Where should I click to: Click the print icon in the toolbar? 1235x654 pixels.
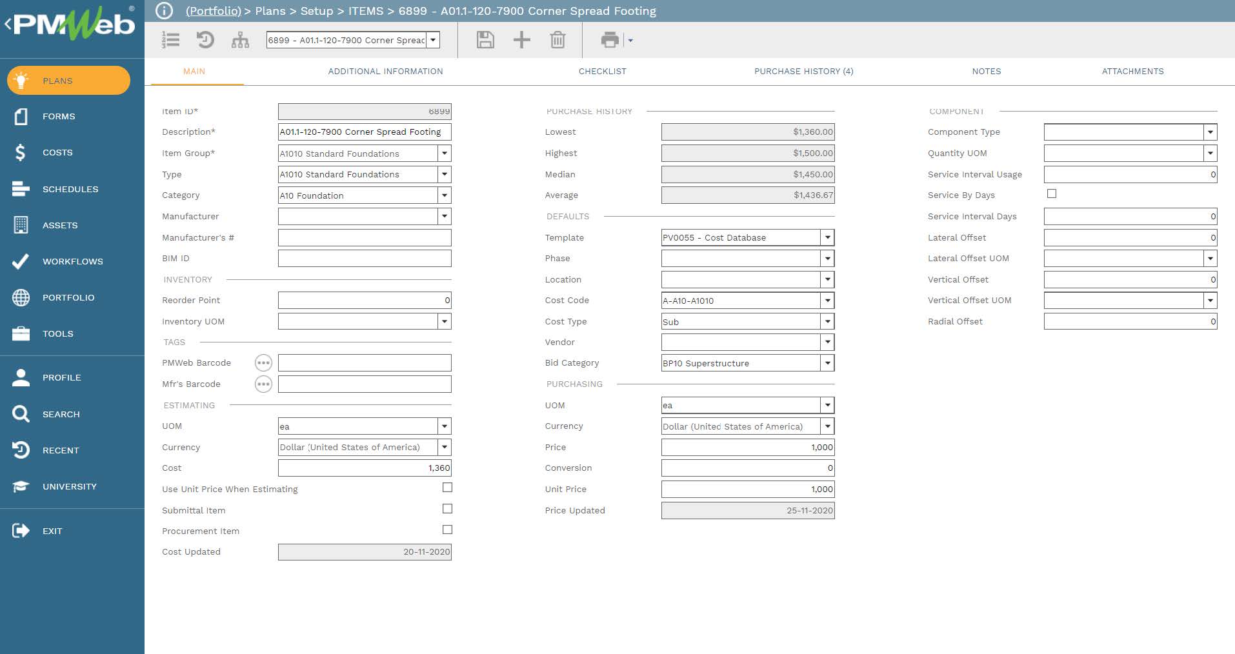[610, 40]
